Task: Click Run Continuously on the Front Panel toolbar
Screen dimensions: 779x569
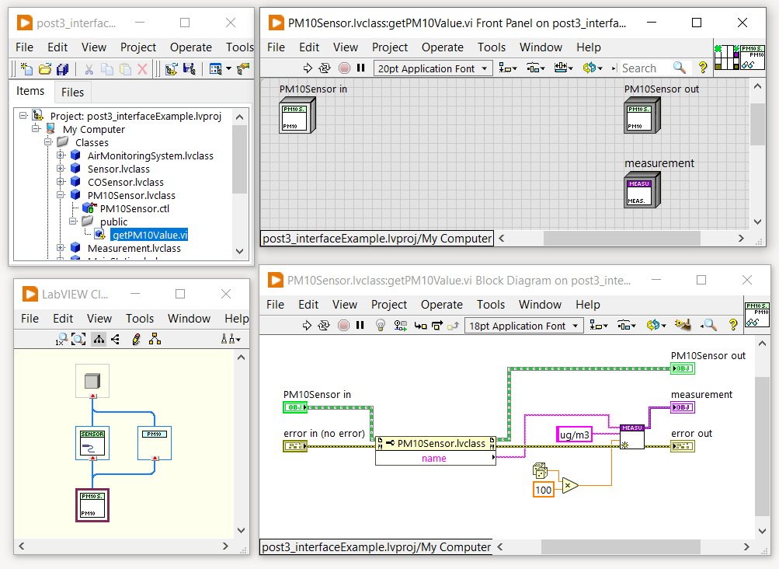Action: pyautogui.click(x=325, y=68)
